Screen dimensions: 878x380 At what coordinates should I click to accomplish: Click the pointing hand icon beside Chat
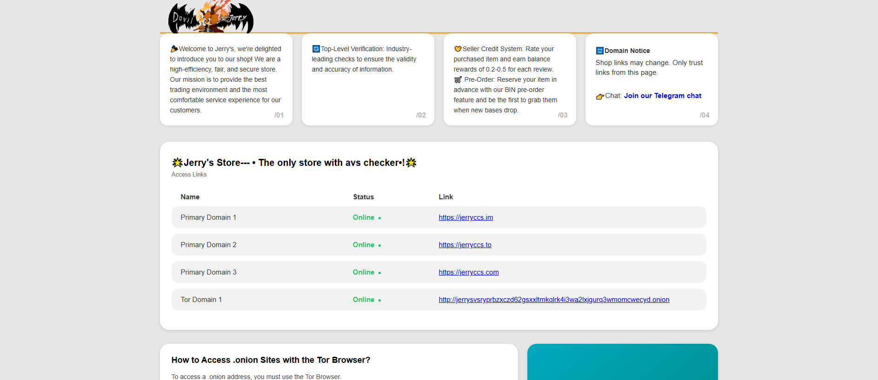(600, 96)
